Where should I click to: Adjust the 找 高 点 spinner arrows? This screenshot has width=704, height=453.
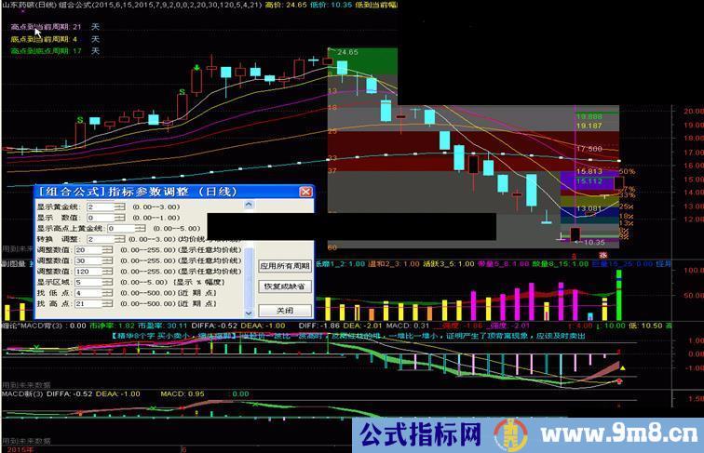[109, 304]
